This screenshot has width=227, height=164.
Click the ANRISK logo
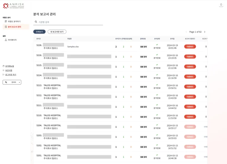[x=13, y=6]
